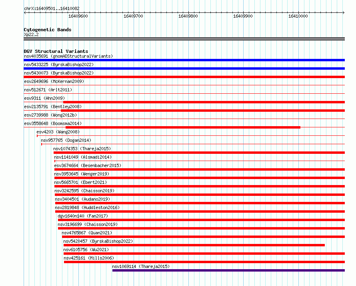Open esv9311 (Ahn2009) variant details
The width and height of the screenshot is (356, 286).
coord(44,98)
